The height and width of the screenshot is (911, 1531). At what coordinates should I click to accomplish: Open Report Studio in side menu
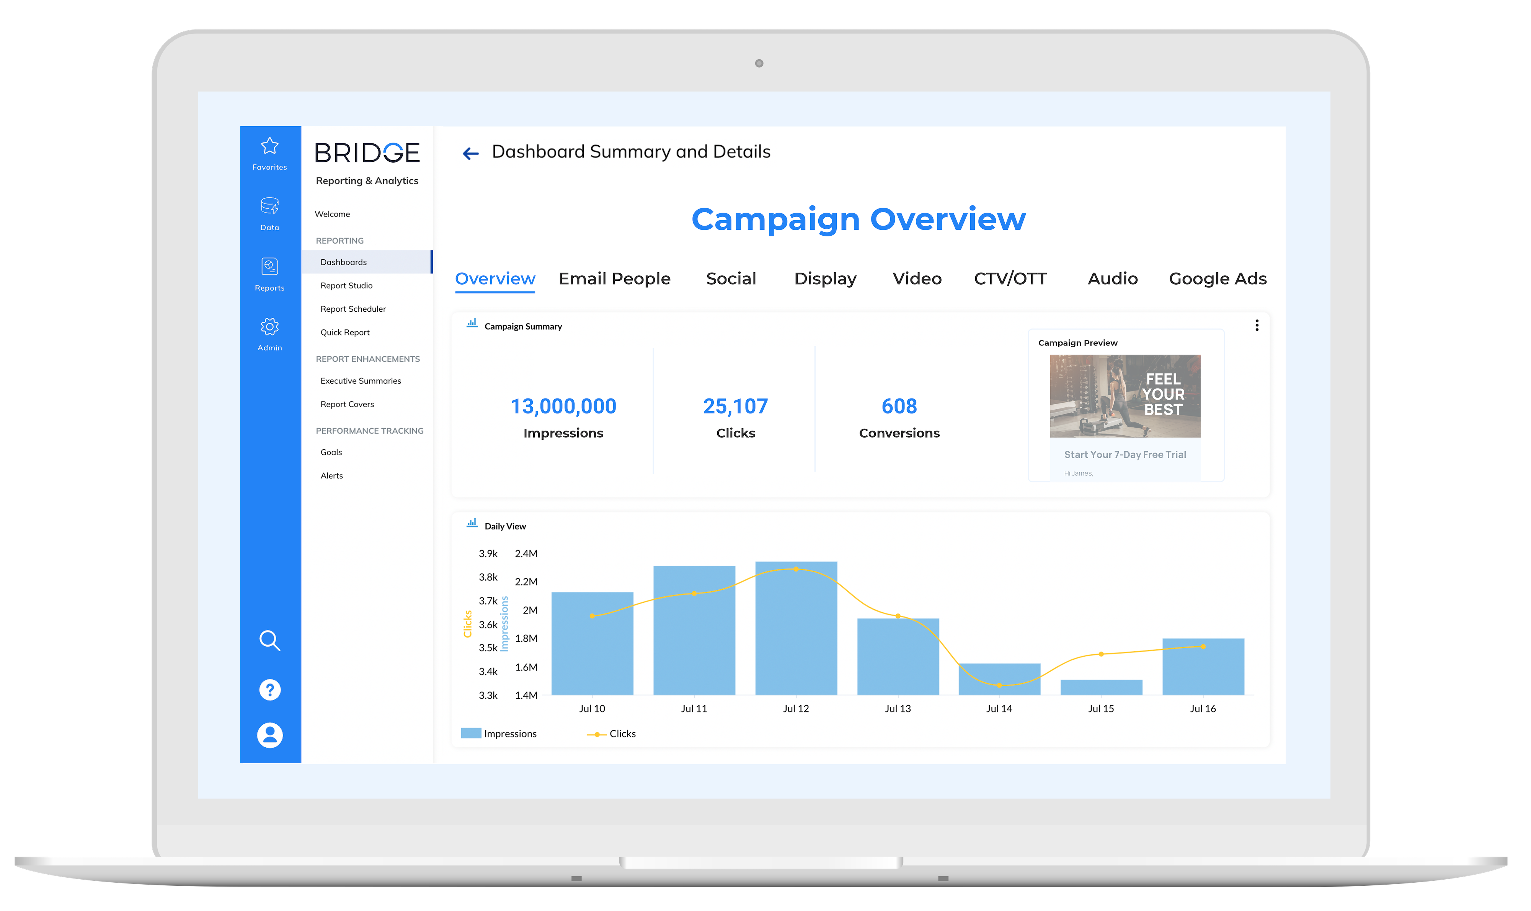[346, 285]
